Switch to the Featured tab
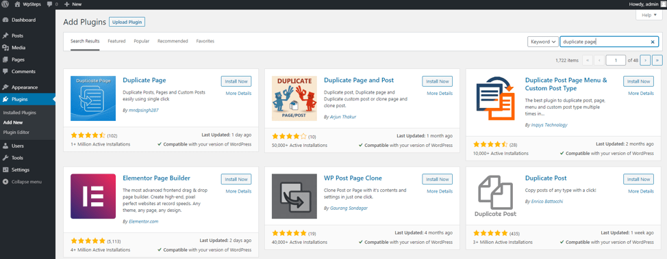Screen dimensions: 667x259 (x=116, y=41)
